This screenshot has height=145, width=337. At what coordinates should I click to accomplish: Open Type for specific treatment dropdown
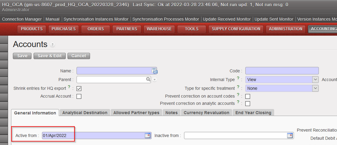point(315,88)
